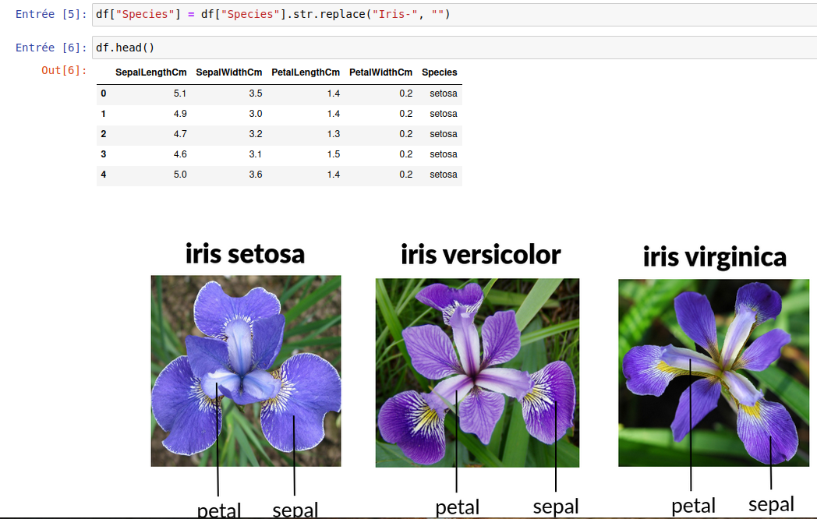Viewport: 817px width, 519px height.
Task: Click the Out[6] output prompt
Action: 63,71
